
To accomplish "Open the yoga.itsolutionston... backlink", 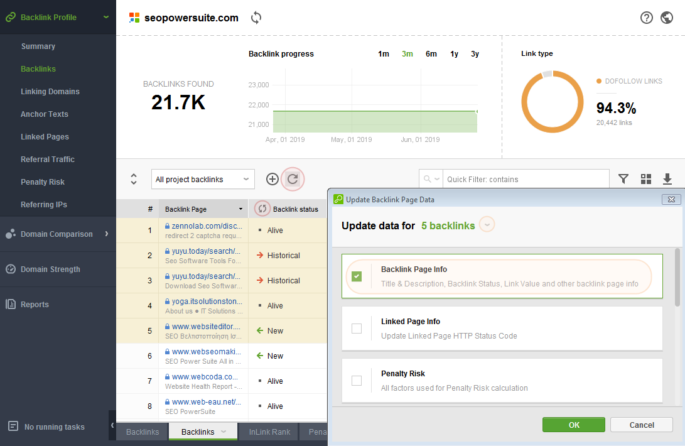I will pyautogui.click(x=207, y=302).
